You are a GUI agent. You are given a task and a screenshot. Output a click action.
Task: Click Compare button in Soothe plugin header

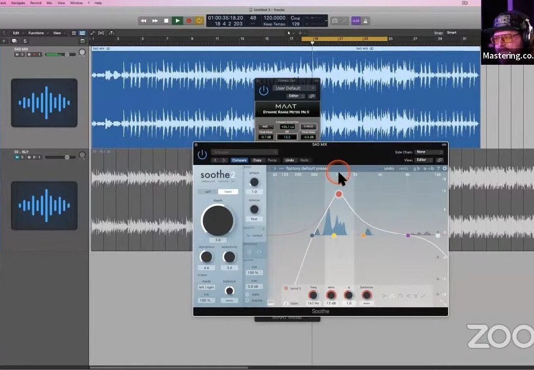pyautogui.click(x=239, y=160)
